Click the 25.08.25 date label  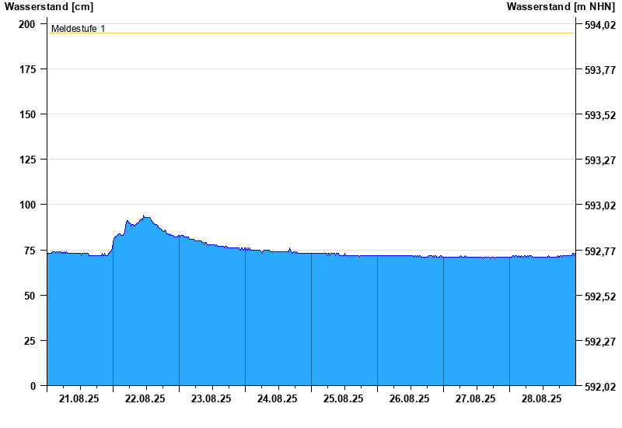point(344,399)
